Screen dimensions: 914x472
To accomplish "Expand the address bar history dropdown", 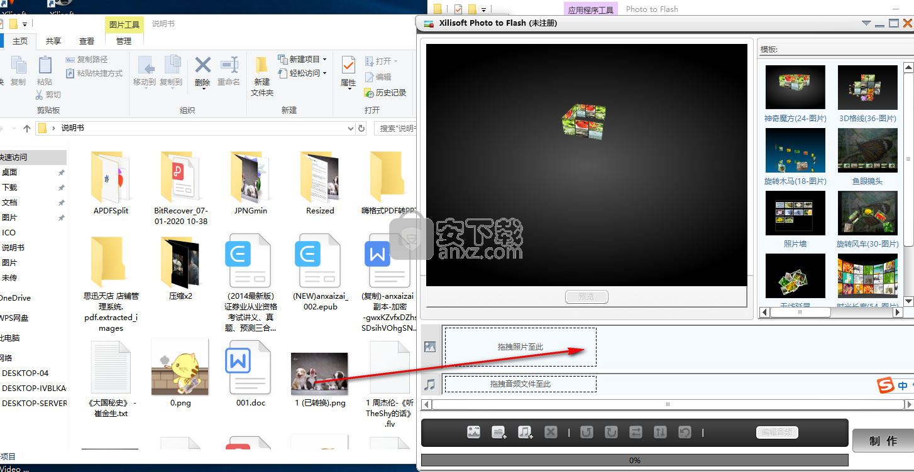I will pos(351,128).
